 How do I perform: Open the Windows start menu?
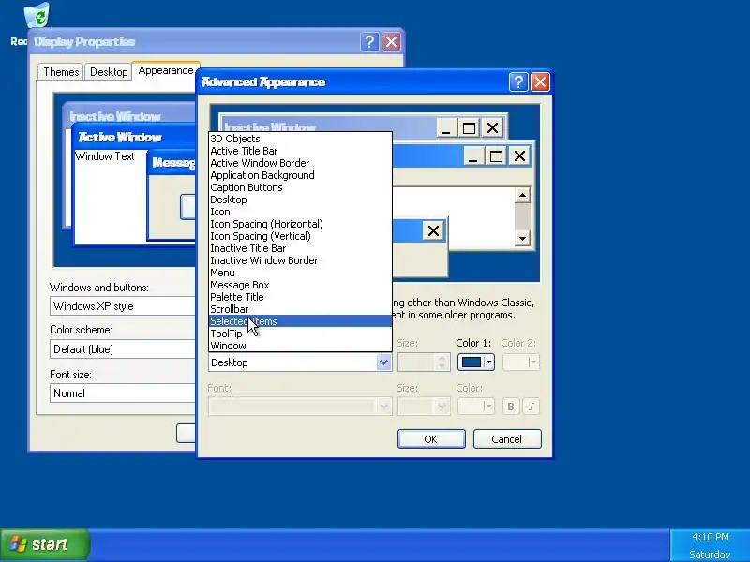45,544
